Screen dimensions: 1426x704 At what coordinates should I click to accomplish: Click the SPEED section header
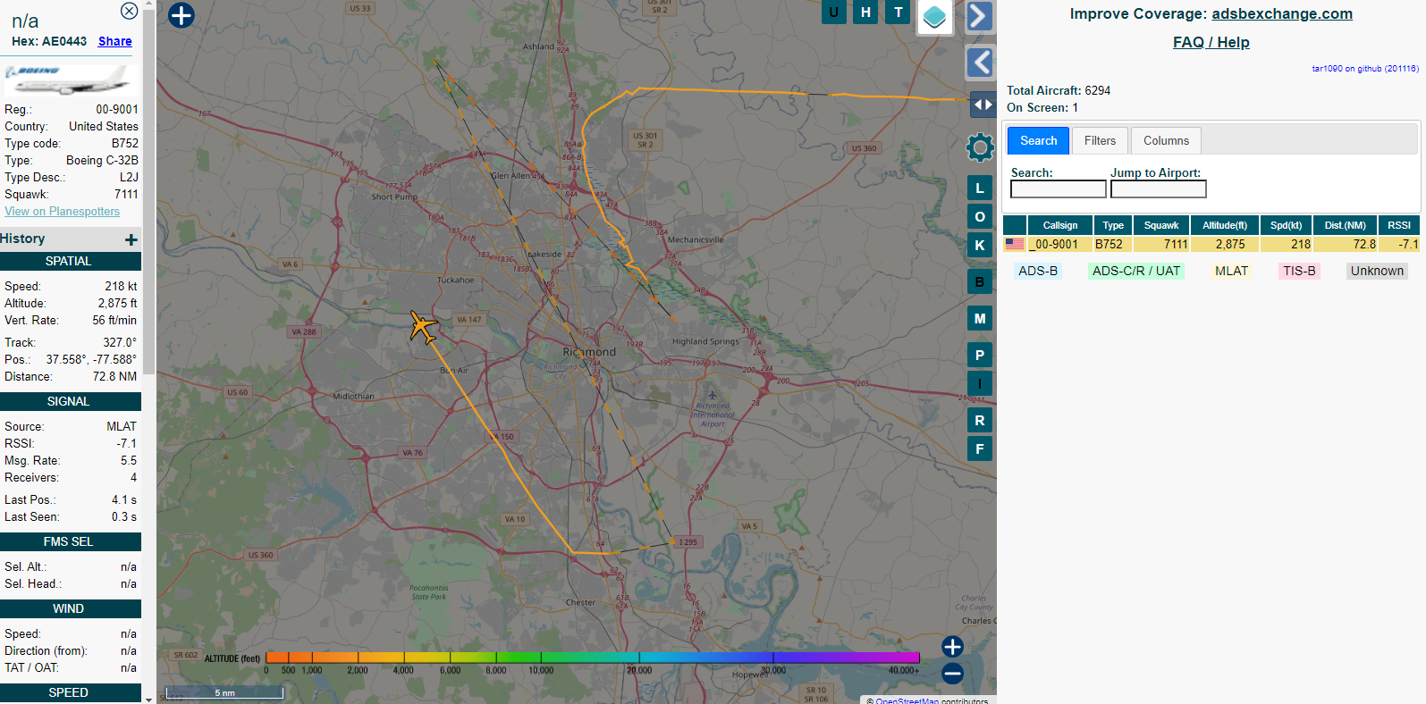(x=70, y=692)
